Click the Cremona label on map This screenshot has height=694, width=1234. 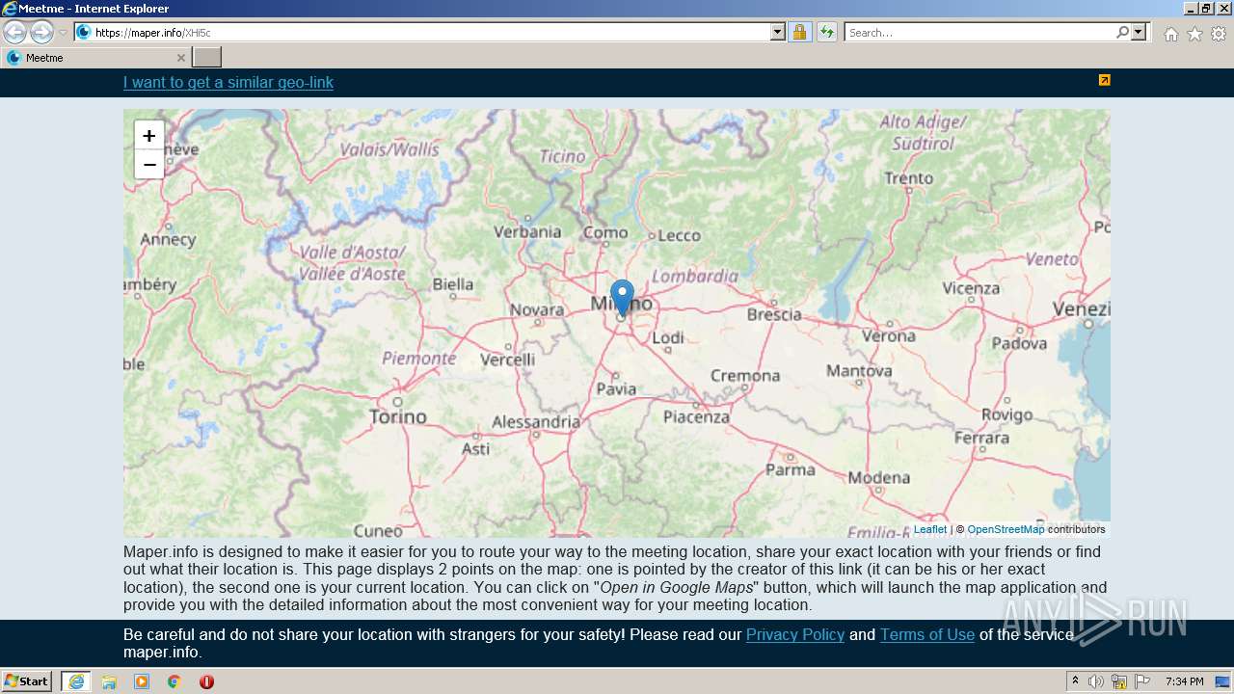coord(745,375)
